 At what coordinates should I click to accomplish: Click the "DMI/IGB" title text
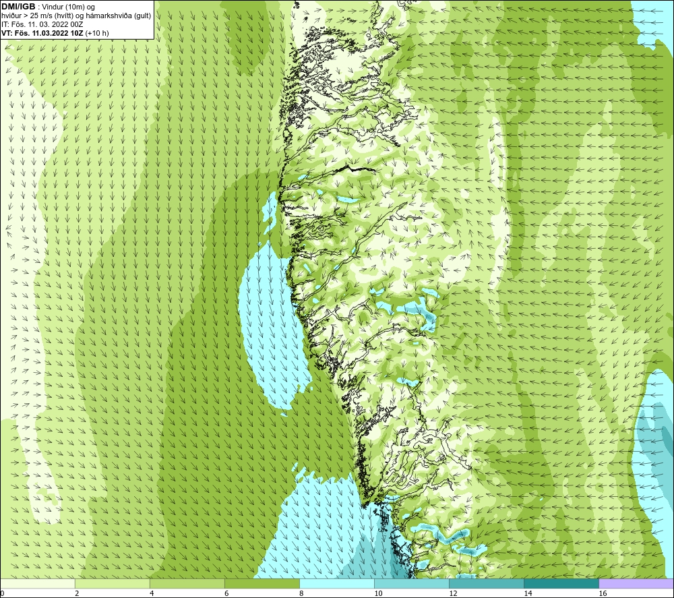pos(18,7)
